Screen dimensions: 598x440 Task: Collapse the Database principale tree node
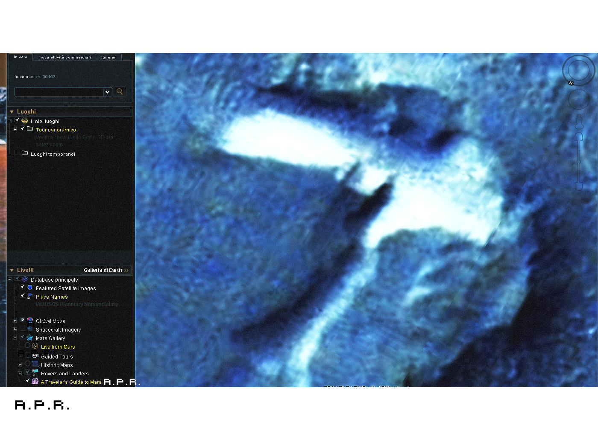click(x=10, y=280)
